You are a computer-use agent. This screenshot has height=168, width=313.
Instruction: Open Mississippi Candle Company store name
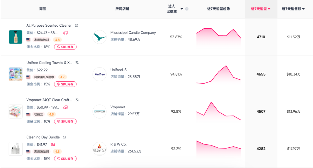coord(133,32)
